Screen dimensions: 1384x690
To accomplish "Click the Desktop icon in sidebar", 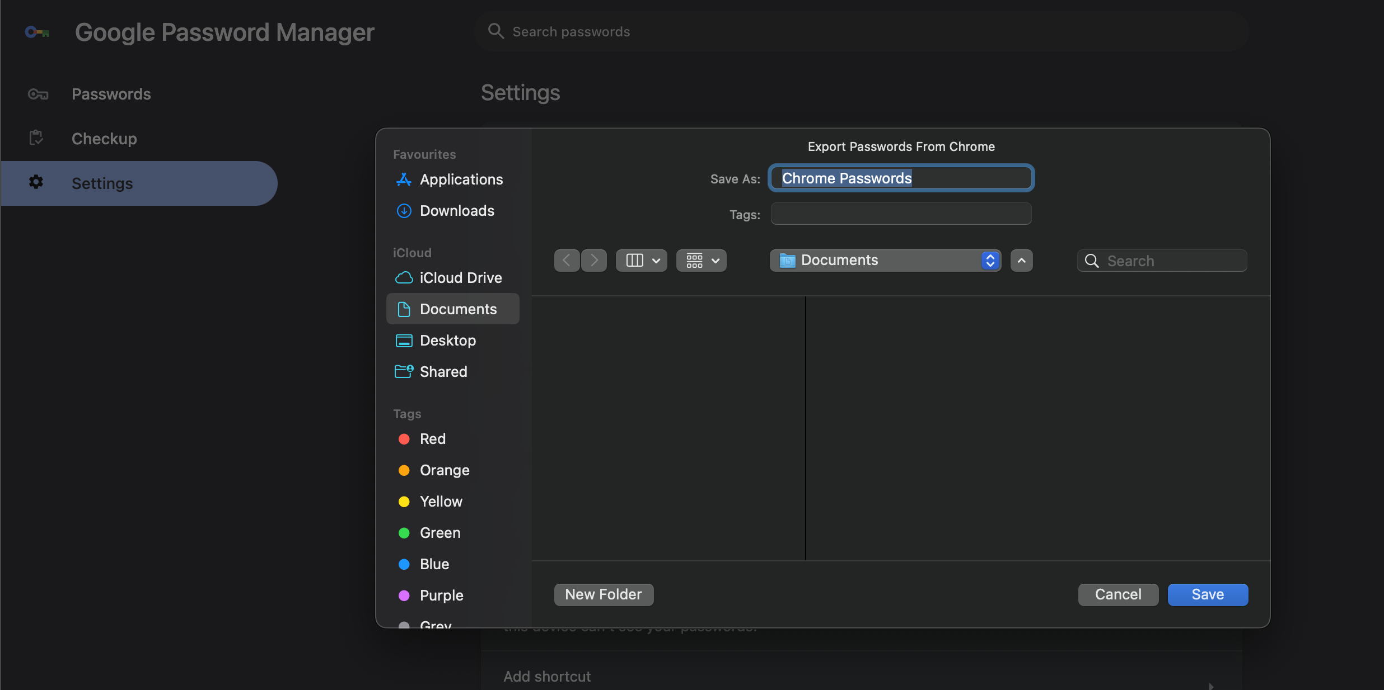I will [x=404, y=341].
